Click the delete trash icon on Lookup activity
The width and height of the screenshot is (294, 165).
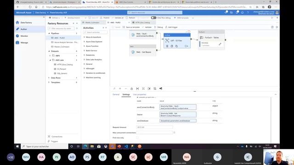(x=167, y=46)
